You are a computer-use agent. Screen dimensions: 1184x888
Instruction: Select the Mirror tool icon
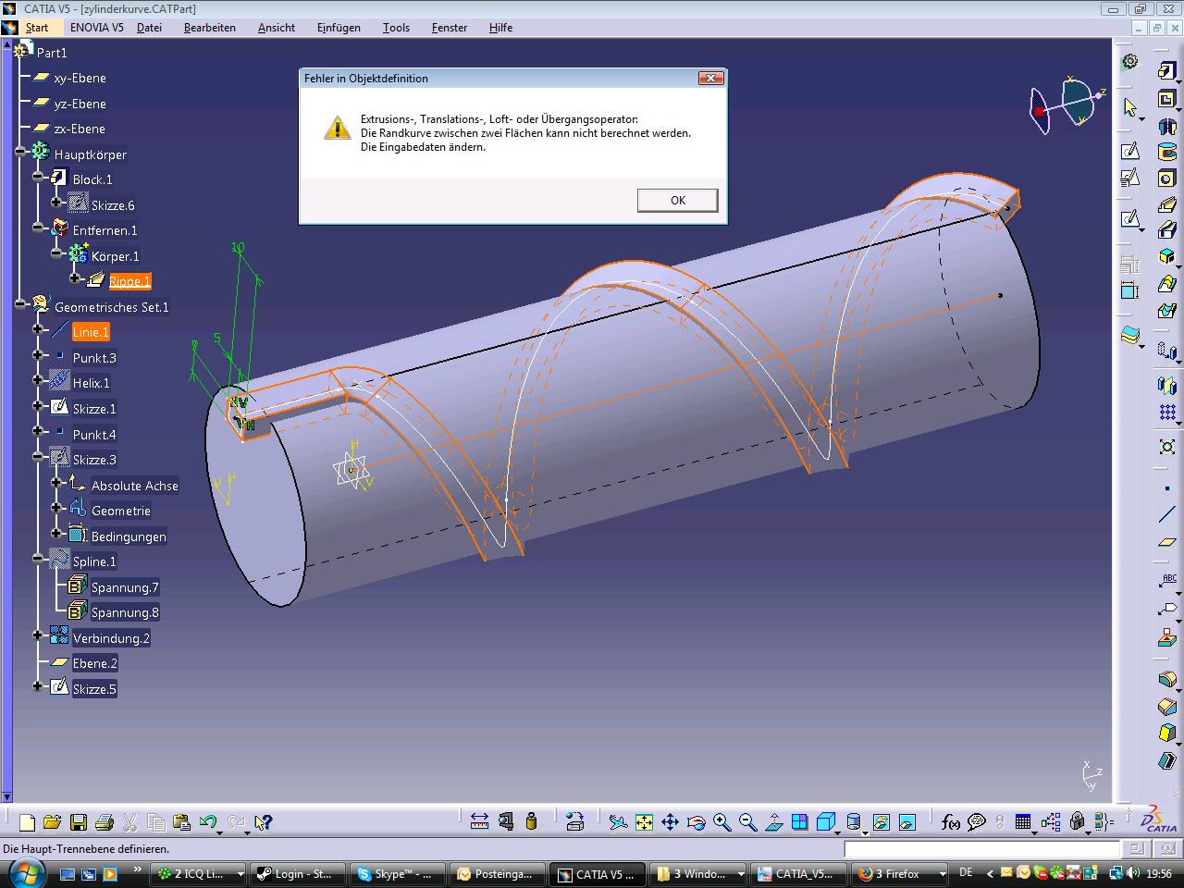[x=1166, y=385]
